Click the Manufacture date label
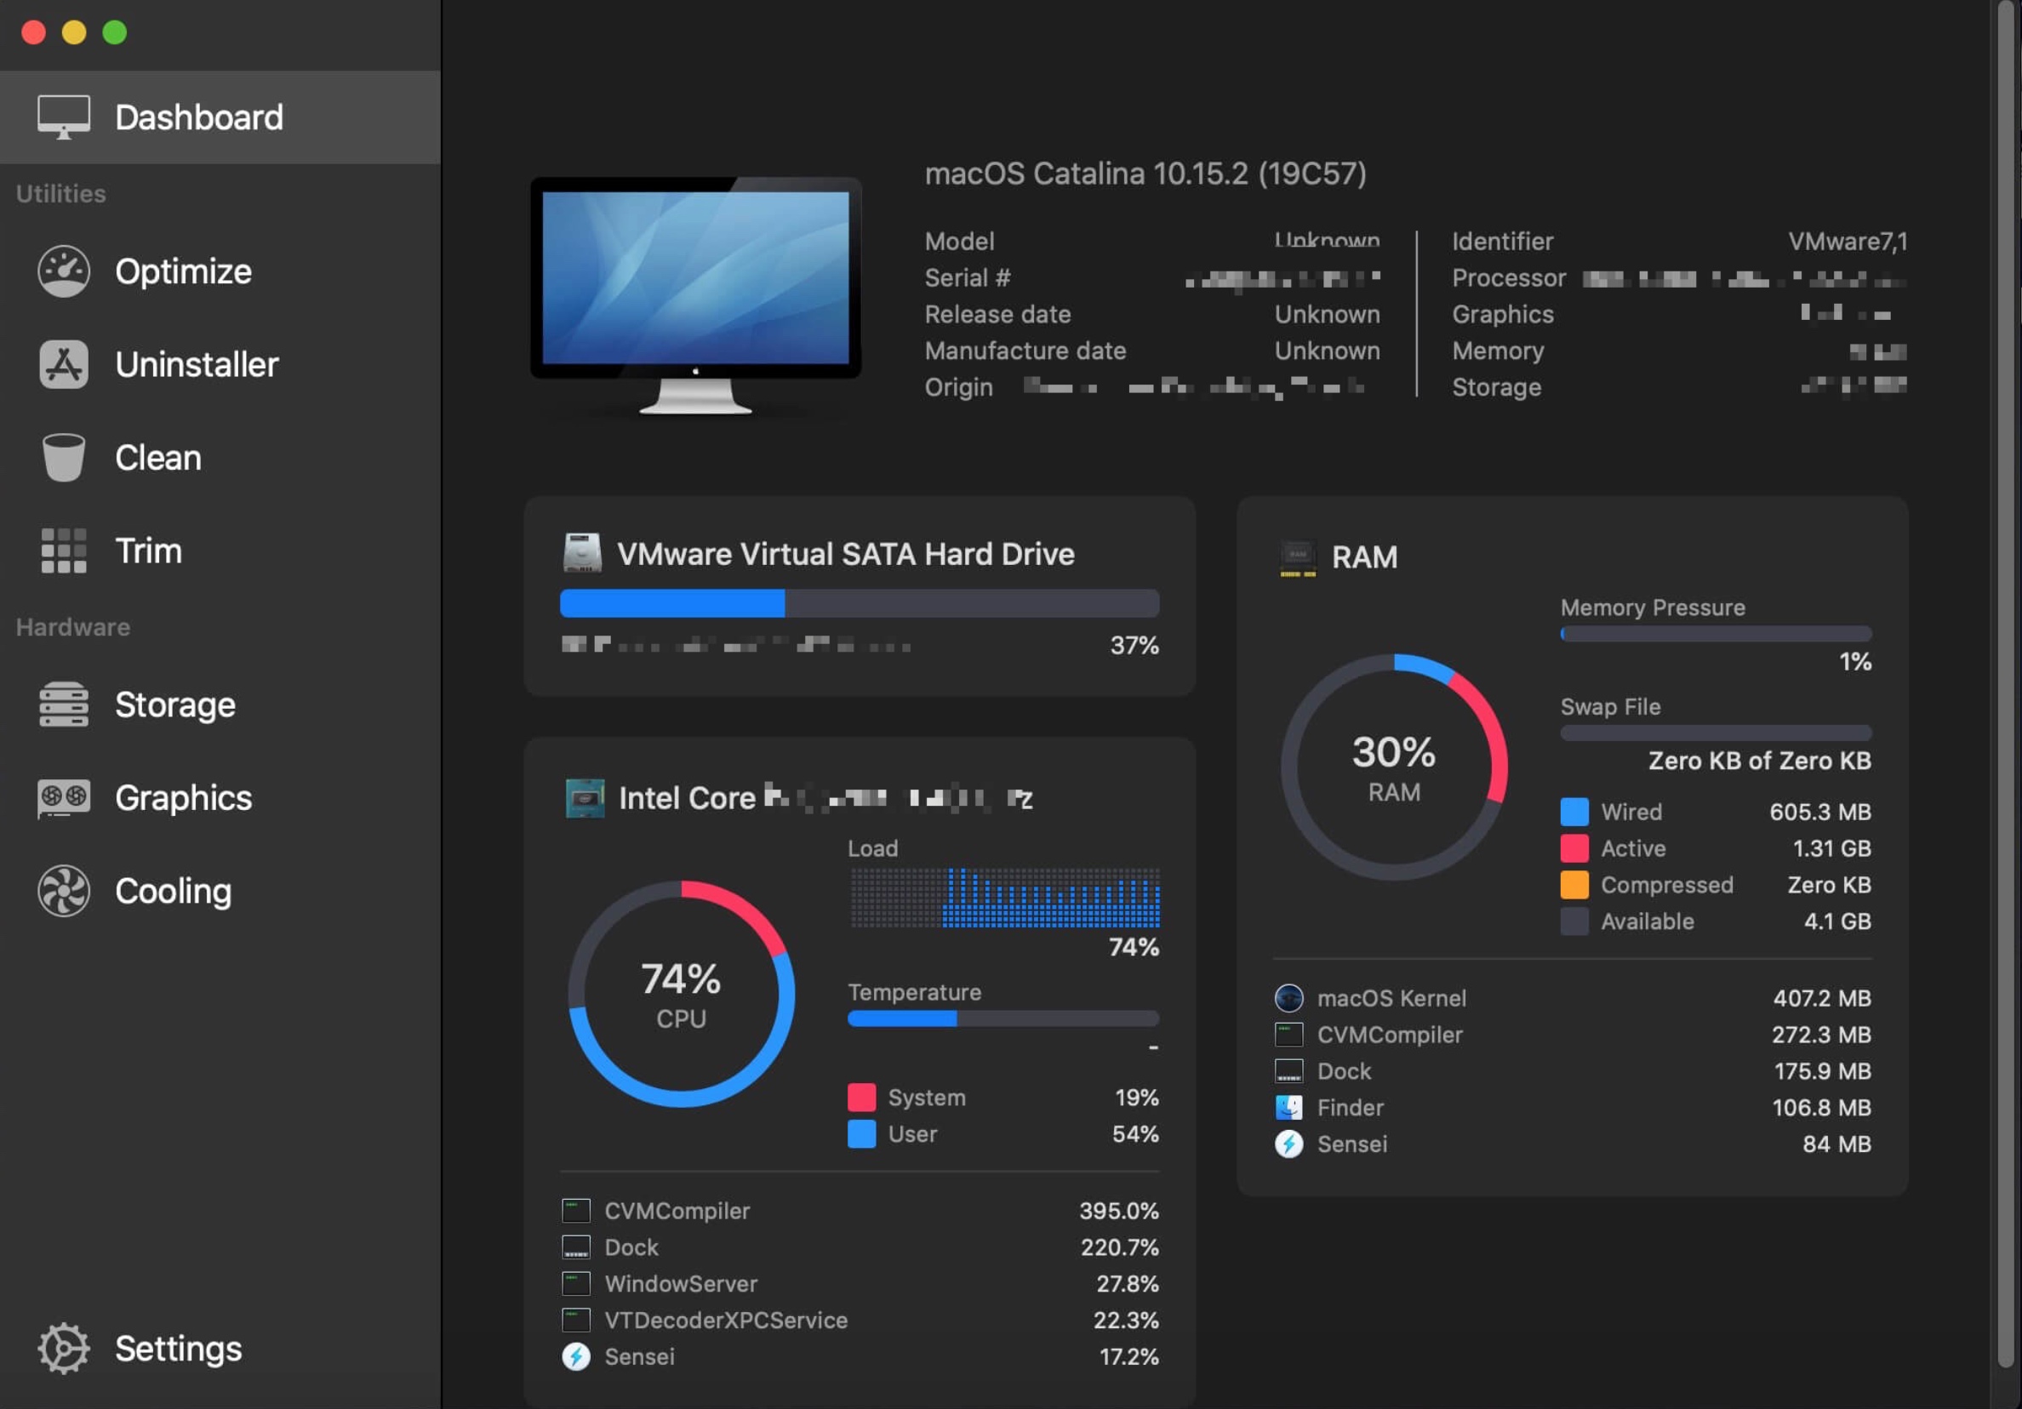 (x=1025, y=351)
